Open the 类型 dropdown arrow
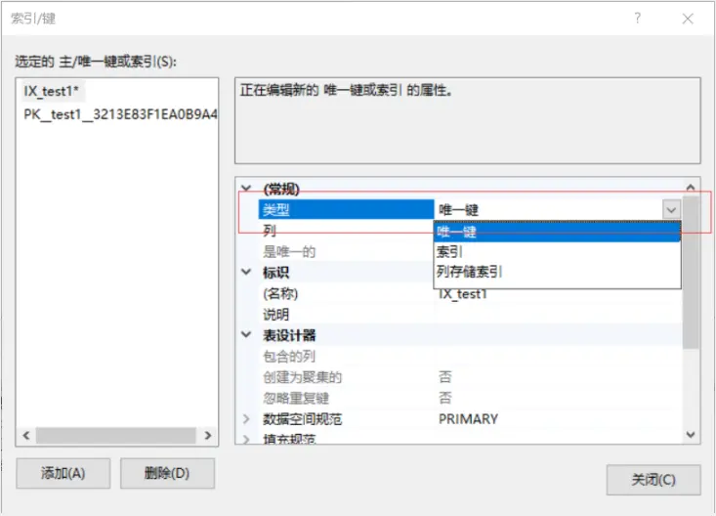The image size is (716, 516). coord(671,210)
